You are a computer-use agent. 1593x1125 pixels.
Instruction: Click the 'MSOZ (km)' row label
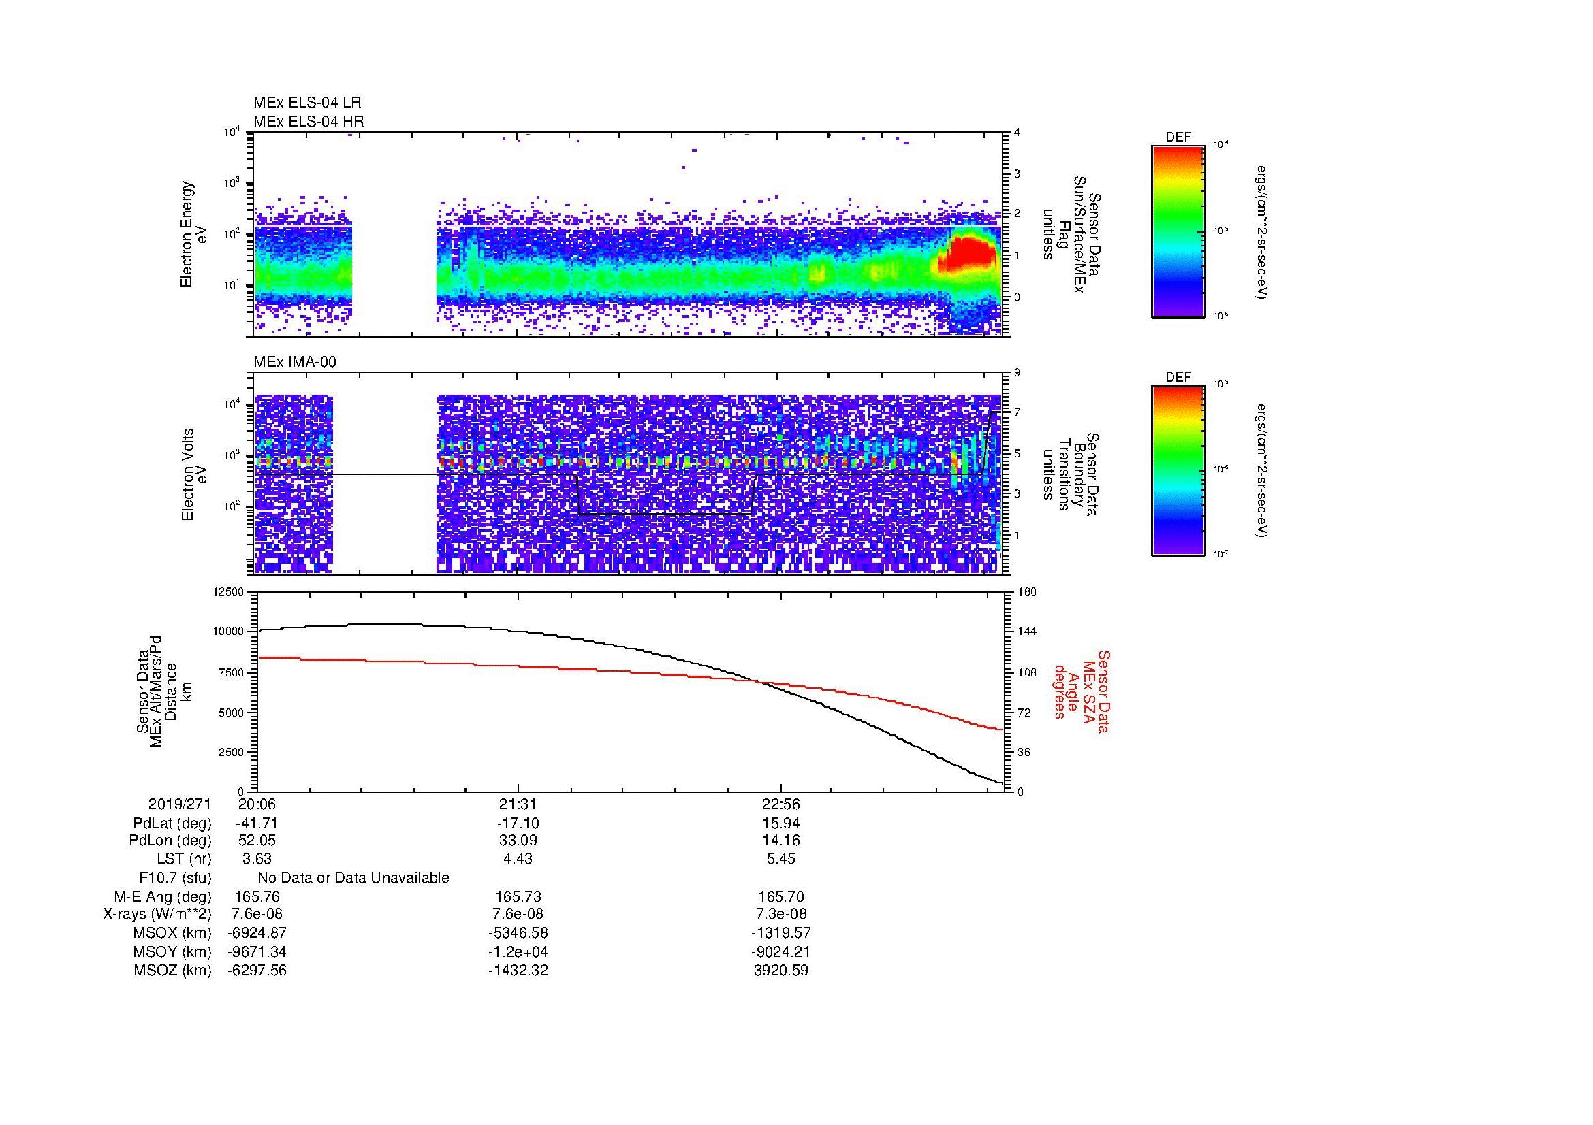(172, 971)
